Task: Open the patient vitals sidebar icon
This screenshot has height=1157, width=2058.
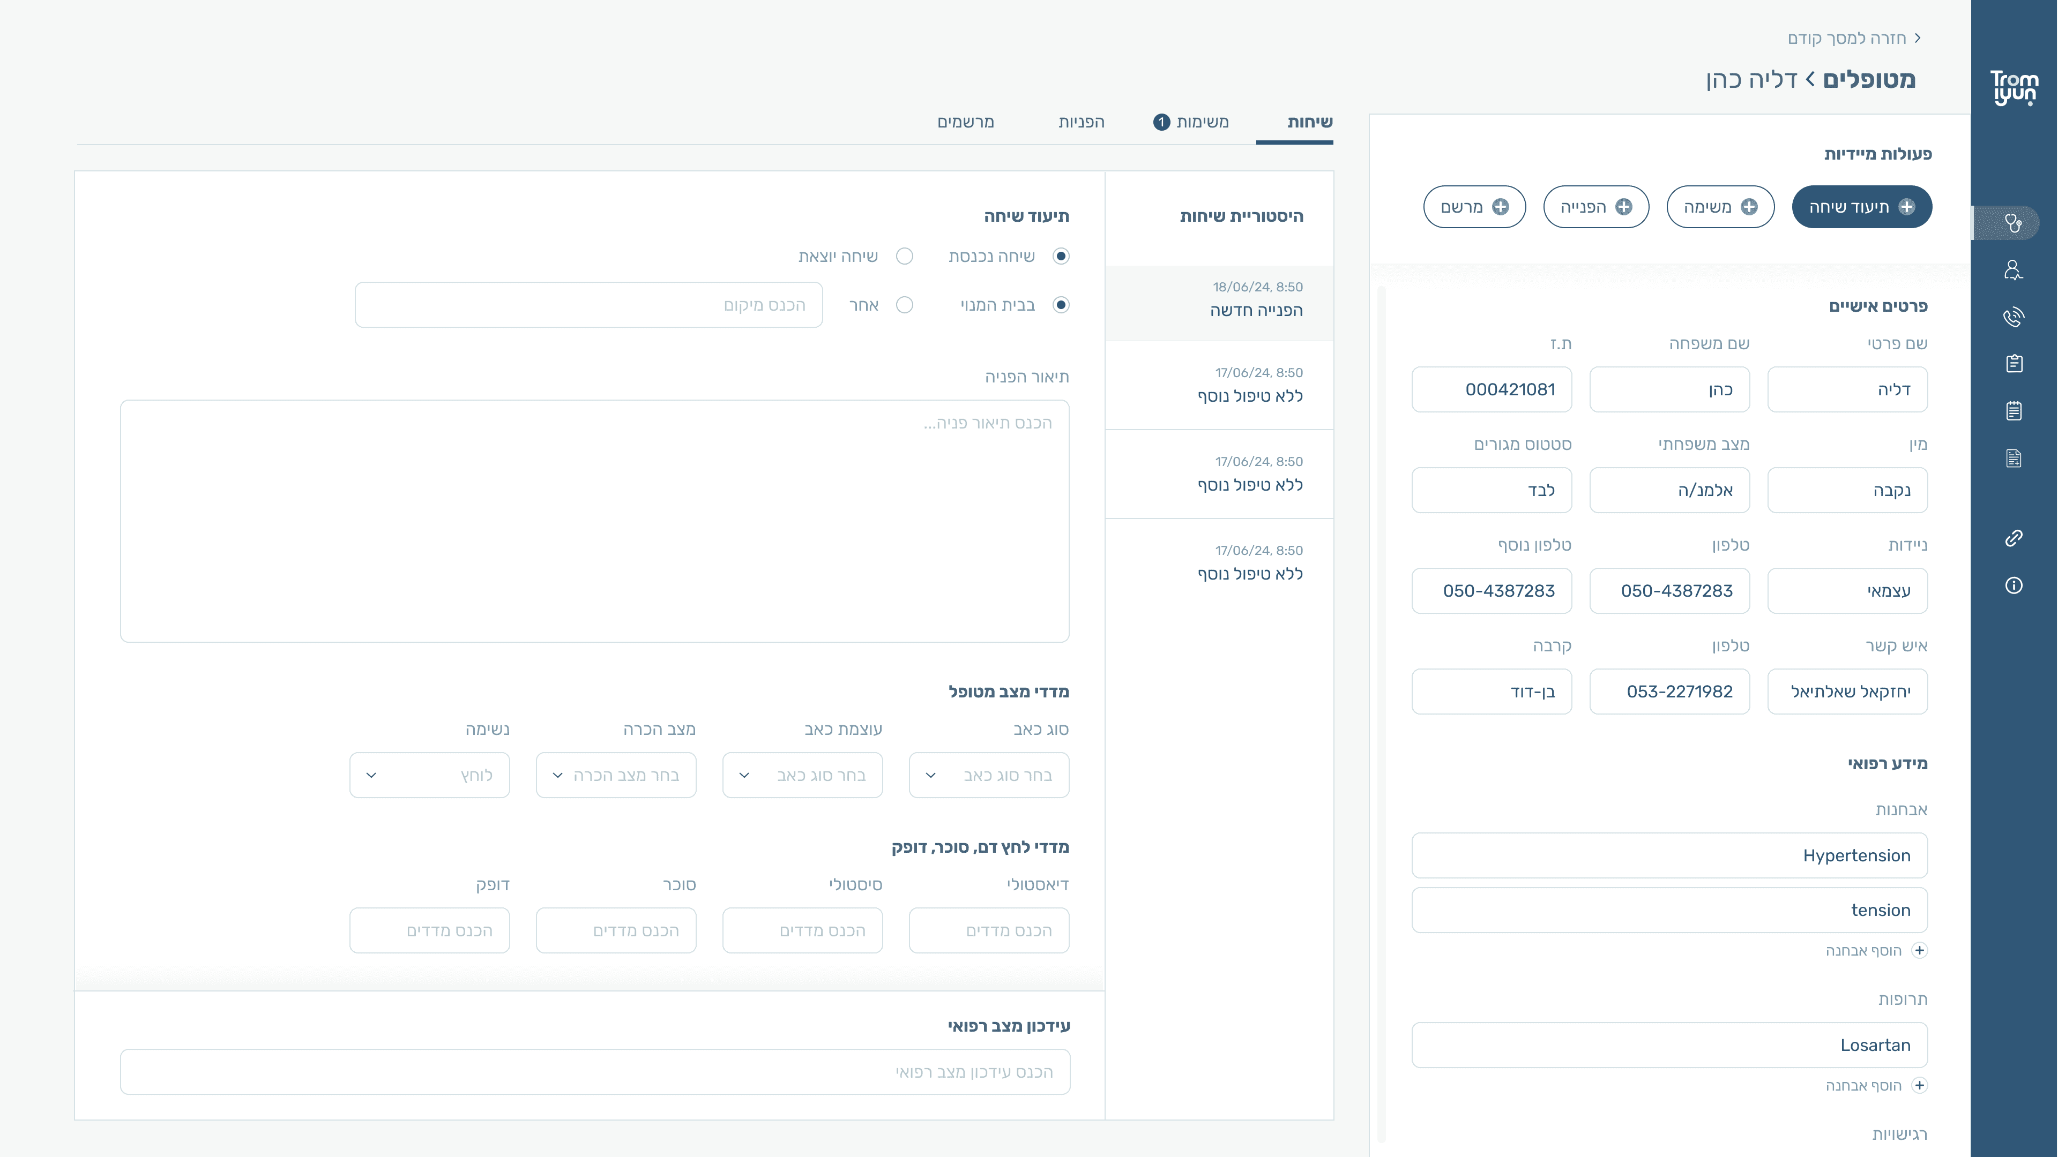Action: click(x=2014, y=270)
